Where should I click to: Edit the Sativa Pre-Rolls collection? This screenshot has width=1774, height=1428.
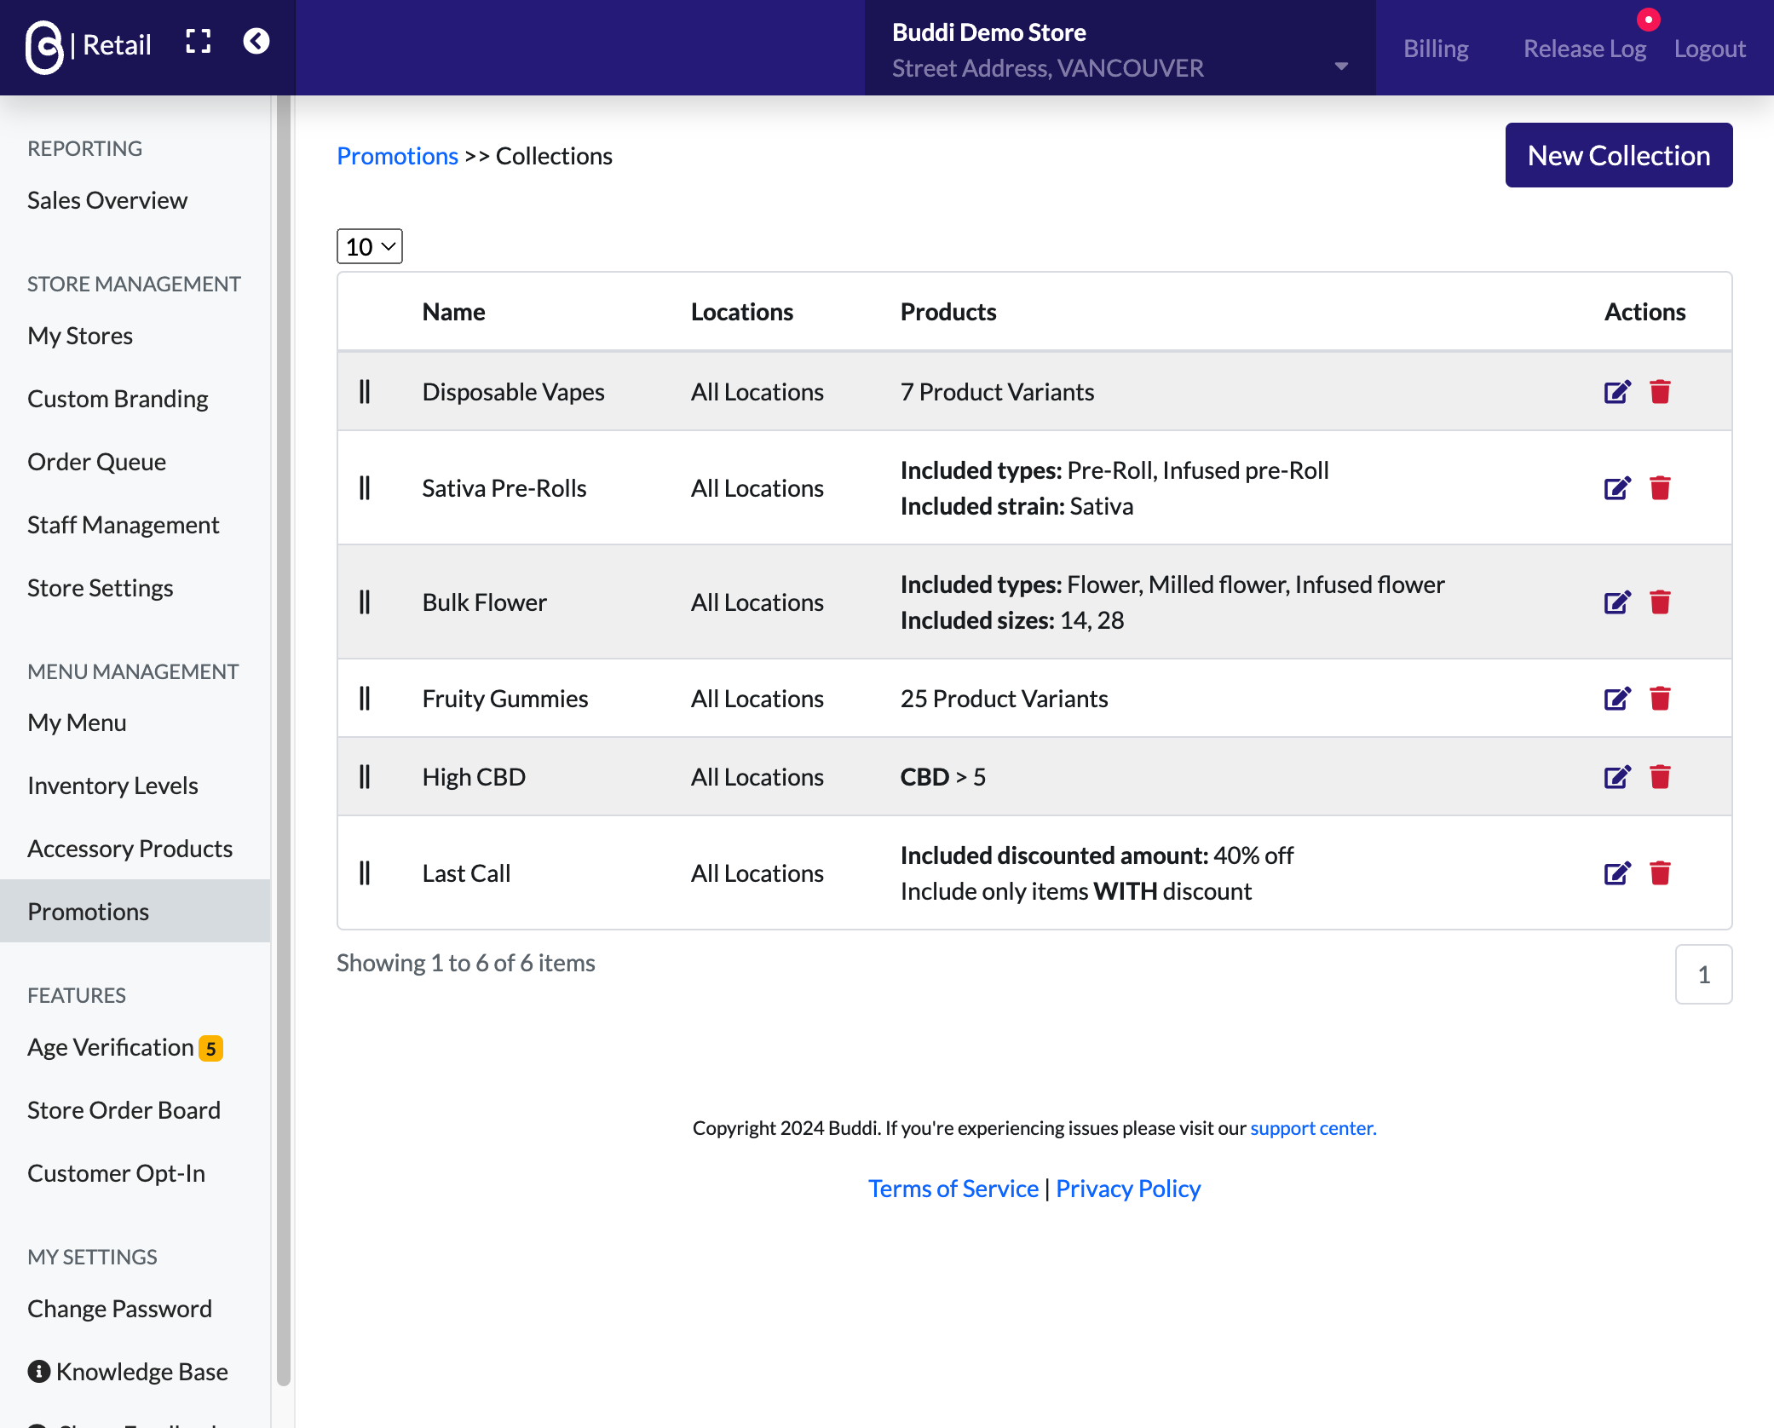1616,488
